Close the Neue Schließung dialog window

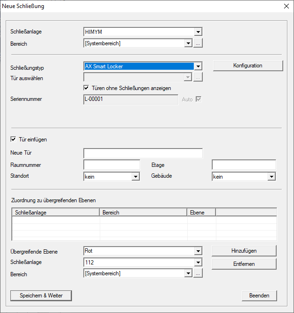pyautogui.click(x=286, y=7)
